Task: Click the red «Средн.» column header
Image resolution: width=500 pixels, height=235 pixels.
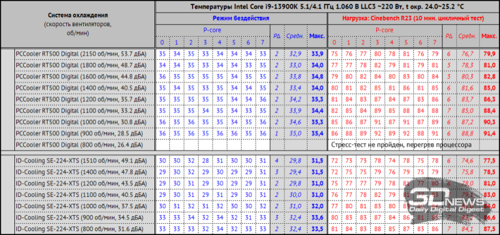Action: [467, 36]
